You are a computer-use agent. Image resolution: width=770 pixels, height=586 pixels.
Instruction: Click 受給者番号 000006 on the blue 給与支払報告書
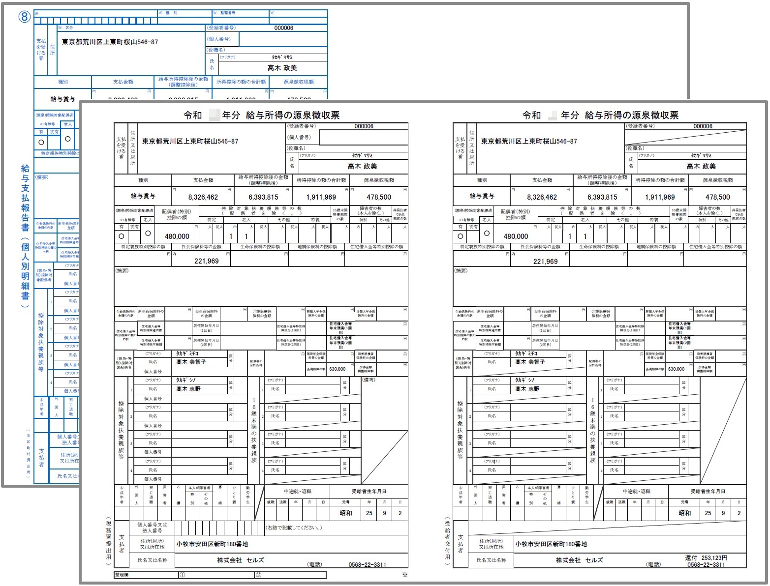[x=283, y=28]
